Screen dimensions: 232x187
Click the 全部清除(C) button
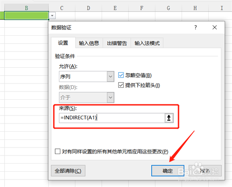[68, 171]
